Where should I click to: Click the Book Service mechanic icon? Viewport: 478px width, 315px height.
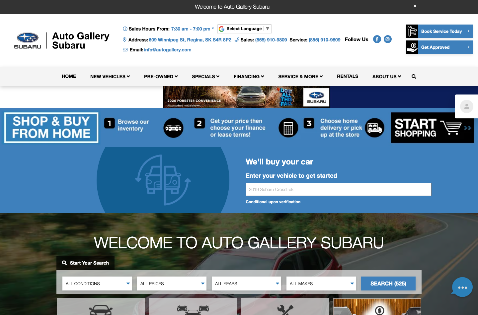412,31
